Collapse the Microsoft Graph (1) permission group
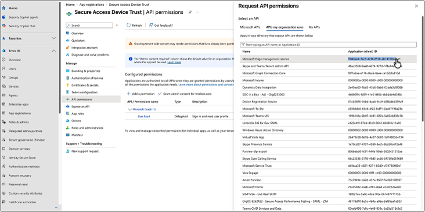425x212 pixels. pyautogui.click(x=129, y=109)
